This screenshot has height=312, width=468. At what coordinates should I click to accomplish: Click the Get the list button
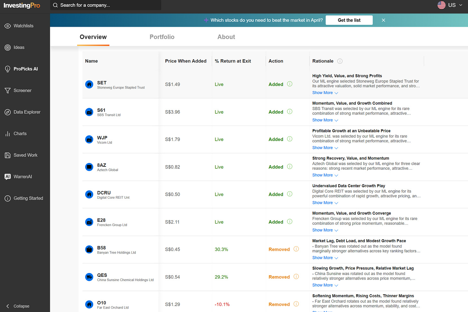pyautogui.click(x=349, y=20)
